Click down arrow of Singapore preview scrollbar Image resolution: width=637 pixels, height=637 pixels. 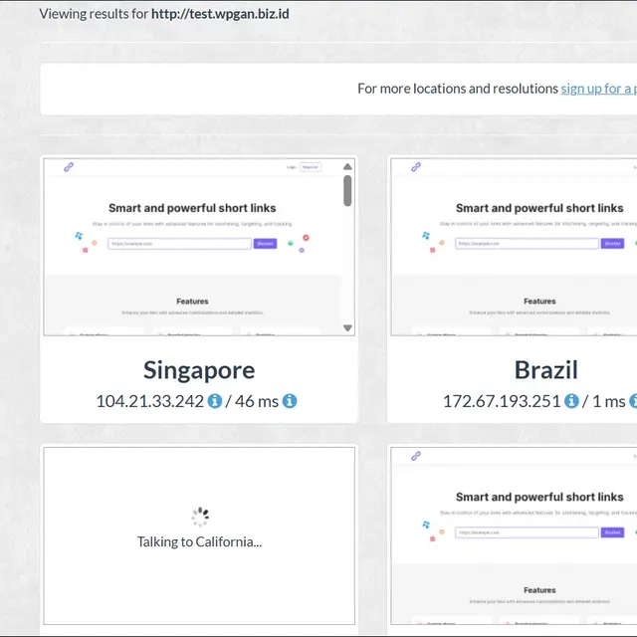click(347, 327)
